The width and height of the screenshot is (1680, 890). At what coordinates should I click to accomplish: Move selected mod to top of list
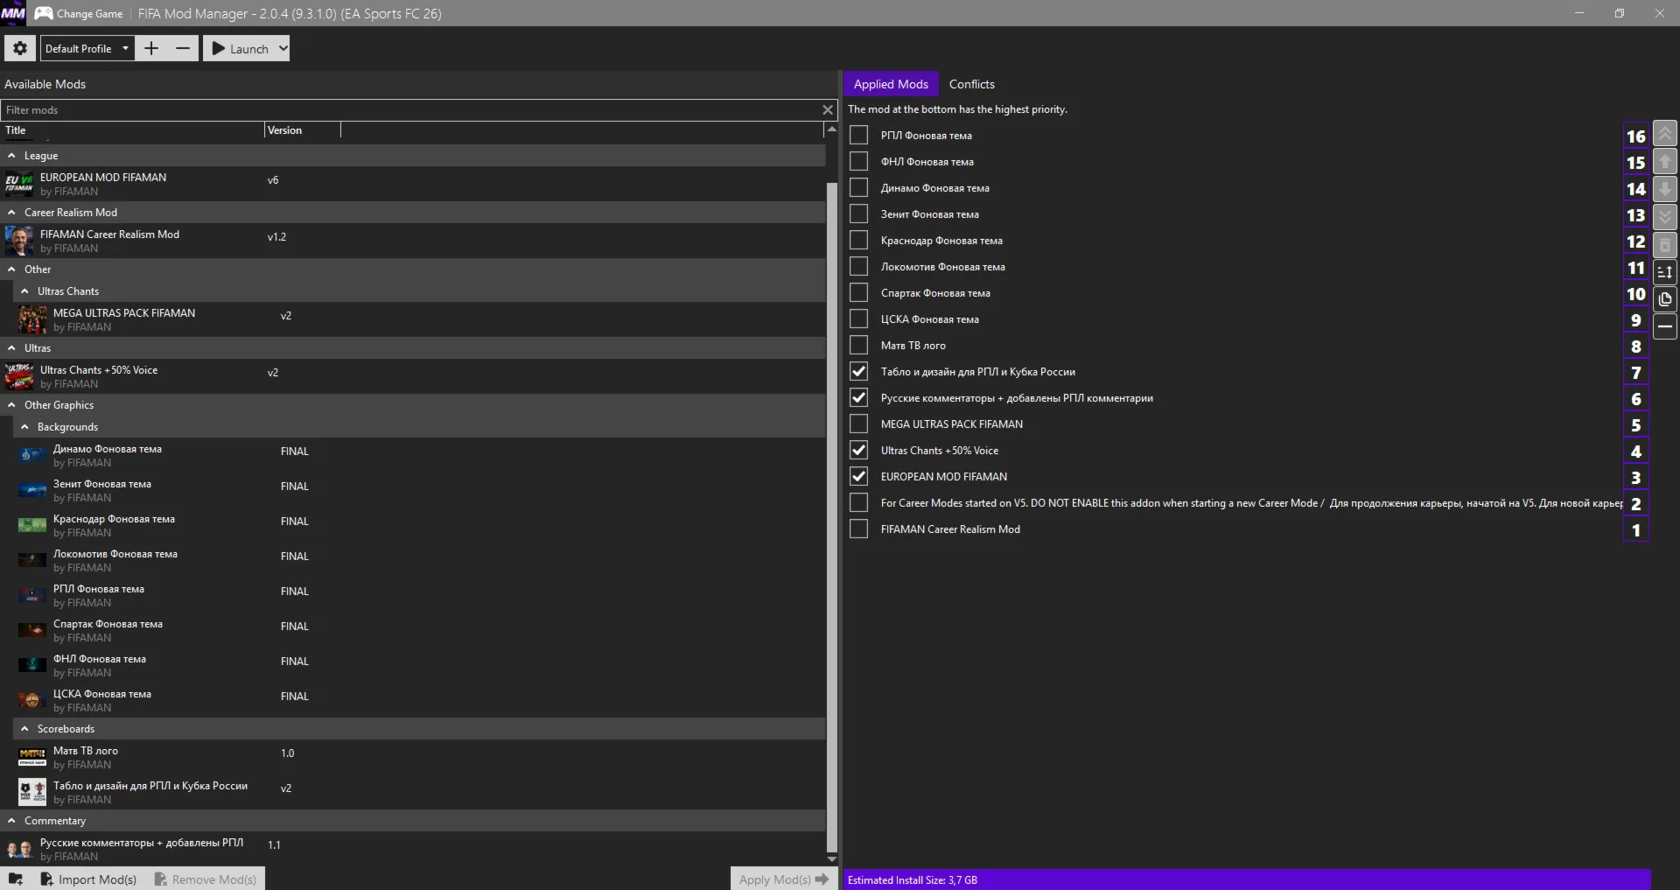(x=1665, y=134)
